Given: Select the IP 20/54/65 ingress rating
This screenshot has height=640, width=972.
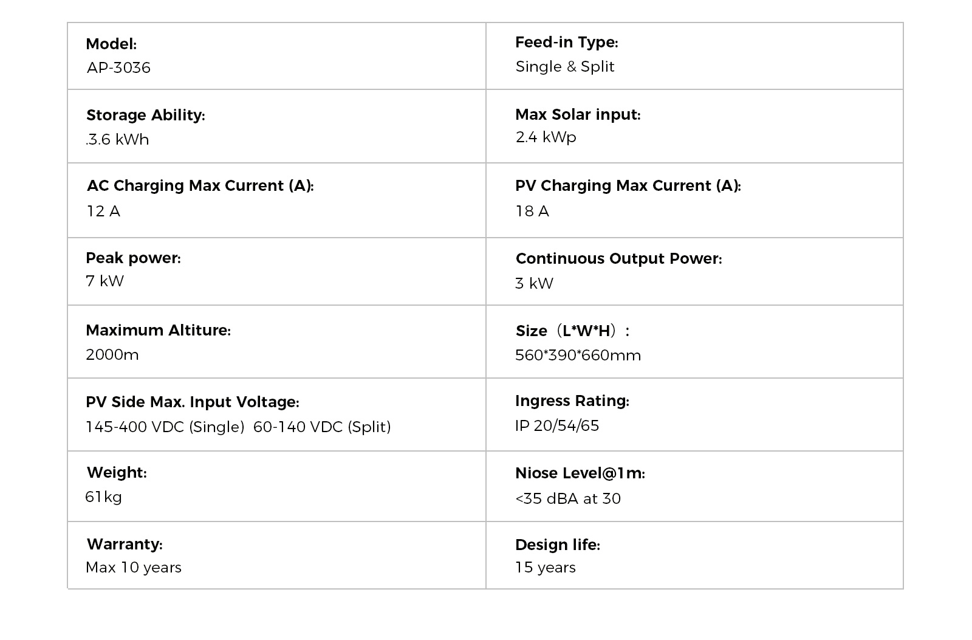Looking at the screenshot, I should [x=556, y=425].
